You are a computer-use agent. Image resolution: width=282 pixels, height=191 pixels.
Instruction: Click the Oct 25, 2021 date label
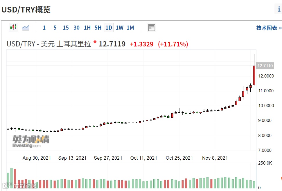click(179, 158)
